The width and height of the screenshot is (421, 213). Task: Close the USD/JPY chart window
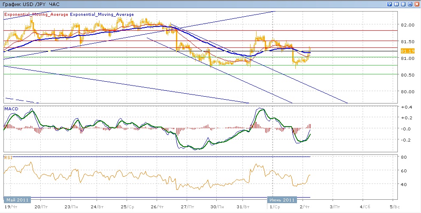coord(417,4)
